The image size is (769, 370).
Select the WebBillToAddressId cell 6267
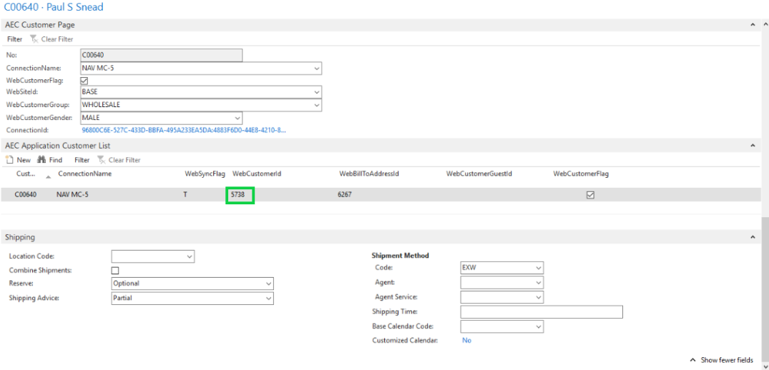tap(344, 195)
